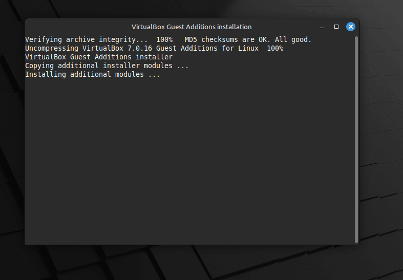Click the "Installing additional modules ..." line

pyautogui.click(x=92, y=75)
